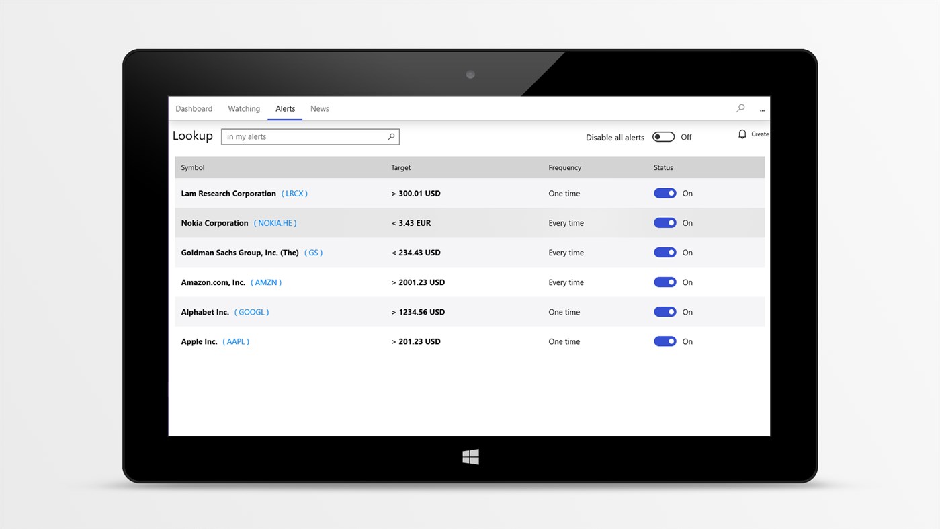The height and width of the screenshot is (529, 940).
Task: Go to the News tab
Action: tap(319, 108)
